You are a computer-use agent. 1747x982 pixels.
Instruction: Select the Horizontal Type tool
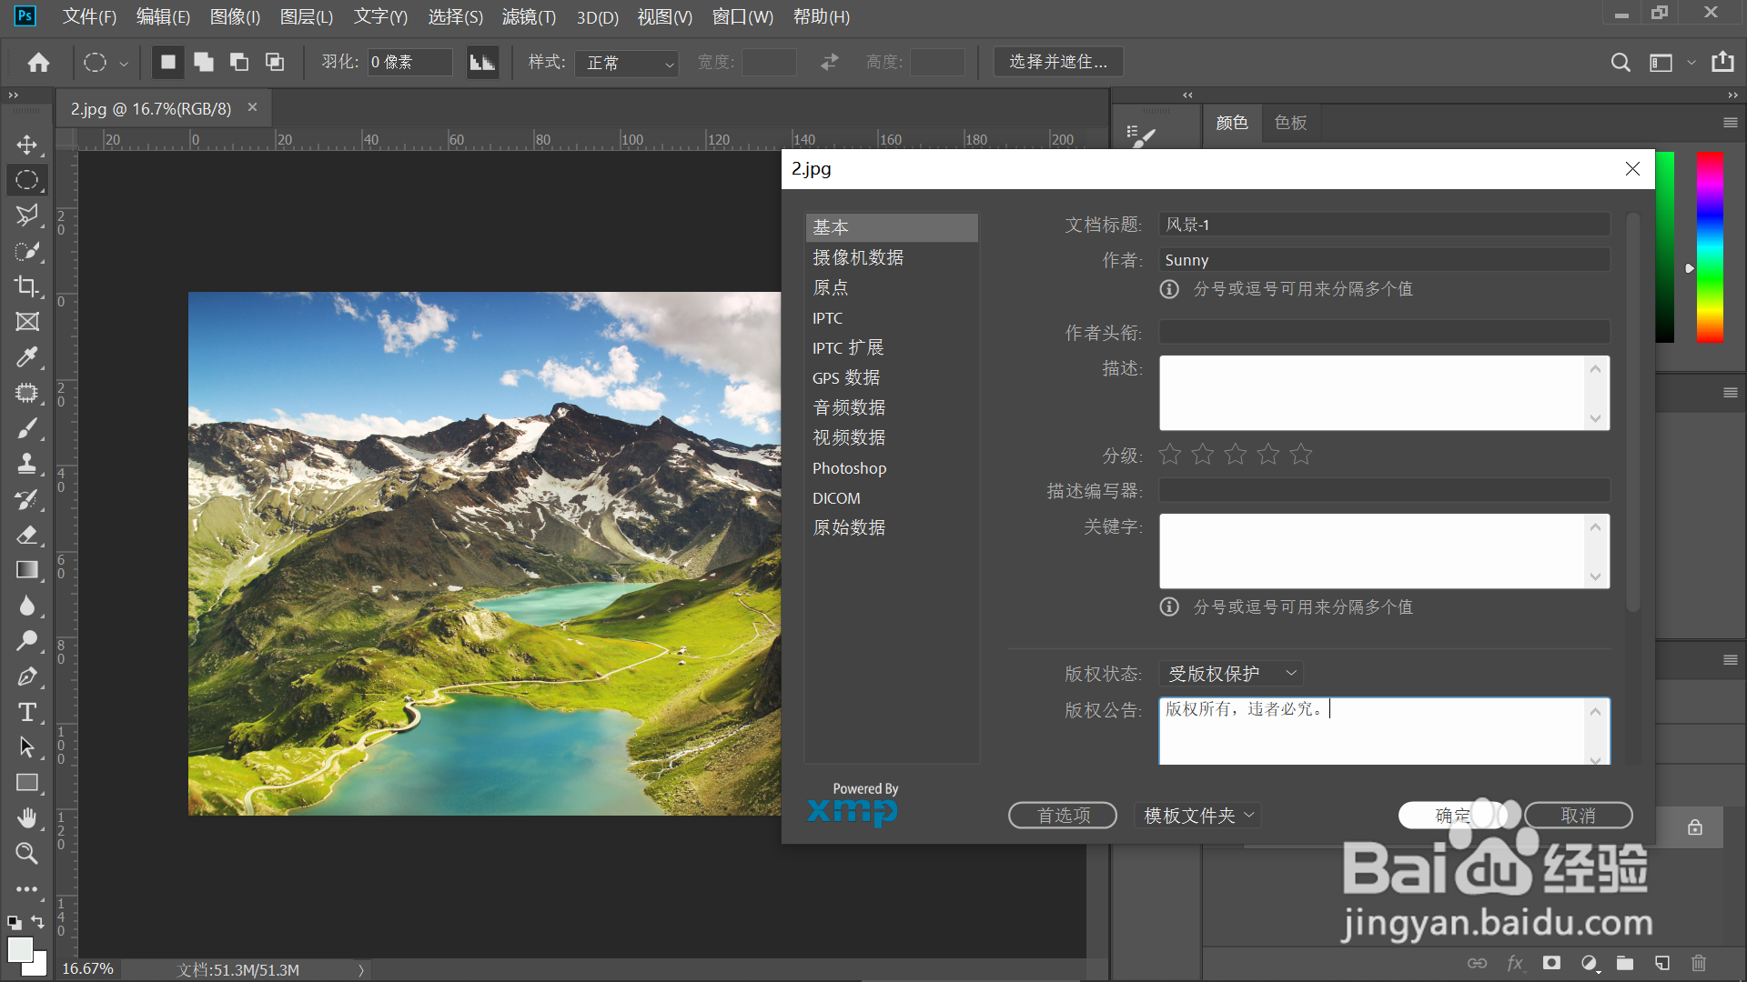pos(26,712)
